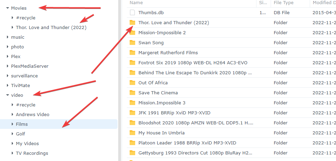Click the Save The Cinema folder icon
This screenshot has width=336, height=161.
132,93
